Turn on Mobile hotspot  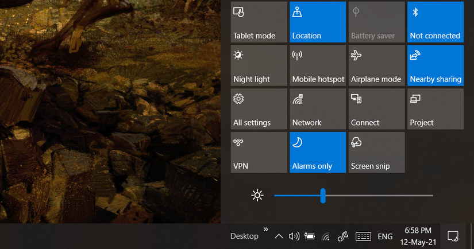tap(318, 65)
